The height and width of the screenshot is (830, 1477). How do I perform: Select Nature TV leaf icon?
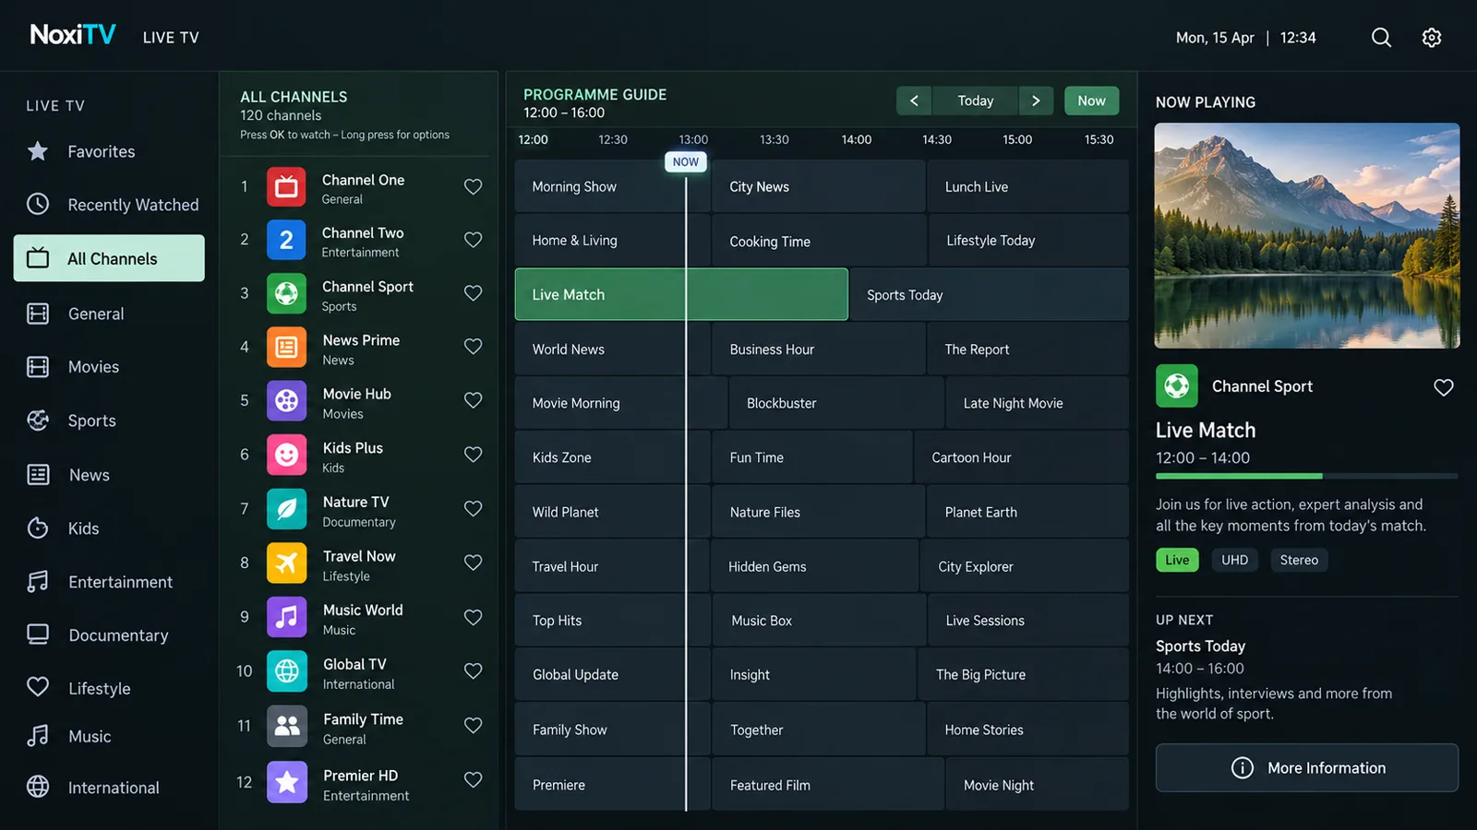(287, 509)
